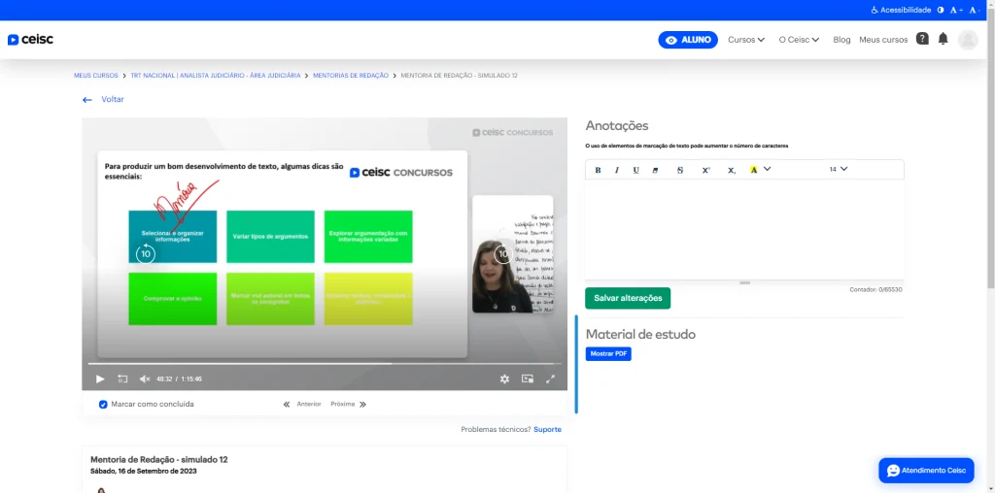The height and width of the screenshot is (493, 995).
Task: Click 'Sábado, 16 de Setembro de 2023' date
Action: tap(144, 472)
